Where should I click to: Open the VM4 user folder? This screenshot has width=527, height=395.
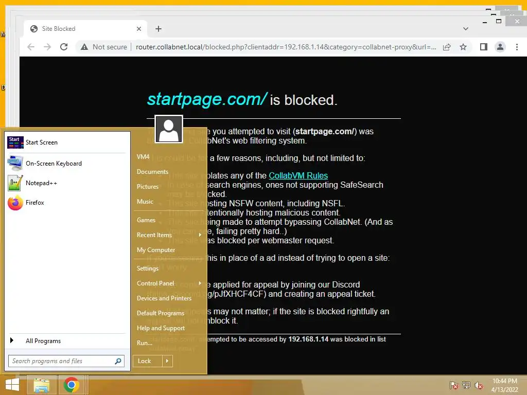tap(143, 157)
